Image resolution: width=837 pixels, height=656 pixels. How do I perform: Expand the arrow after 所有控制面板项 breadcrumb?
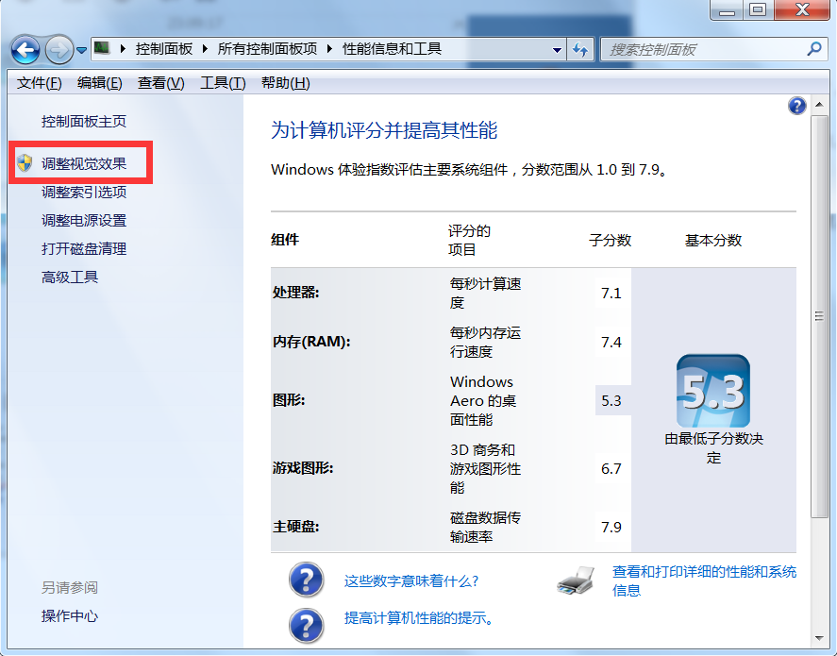329,49
